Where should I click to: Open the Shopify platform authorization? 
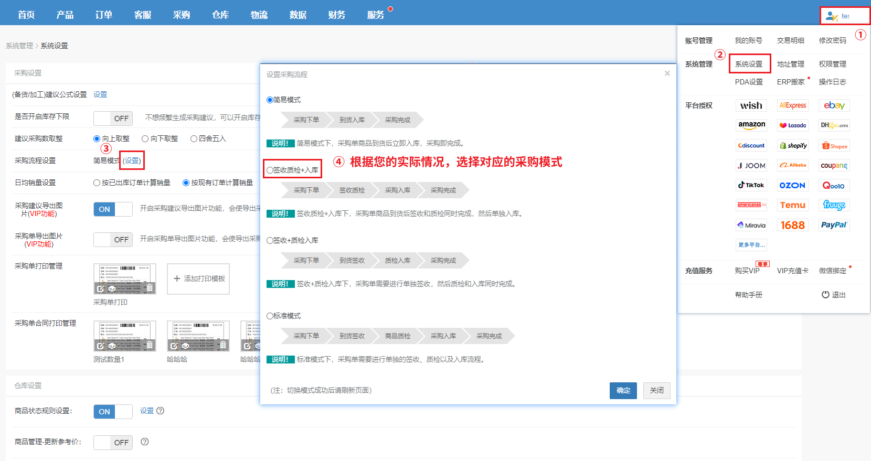tap(792, 145)
